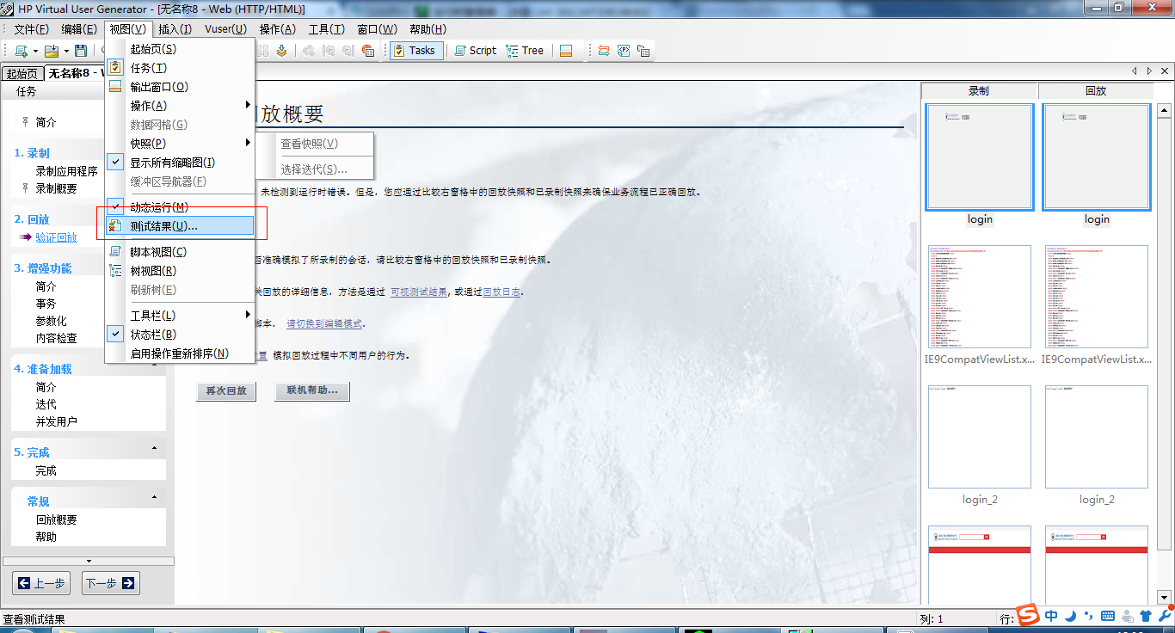Select the replay IE9CompatViewList thumbnail
The height and width of the screenshot is (633, 1175).
pos(1097,297)
